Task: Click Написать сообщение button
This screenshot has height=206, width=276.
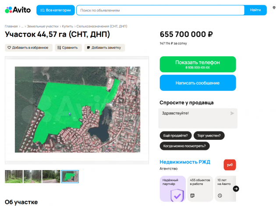Action: [x=198, y=82]
